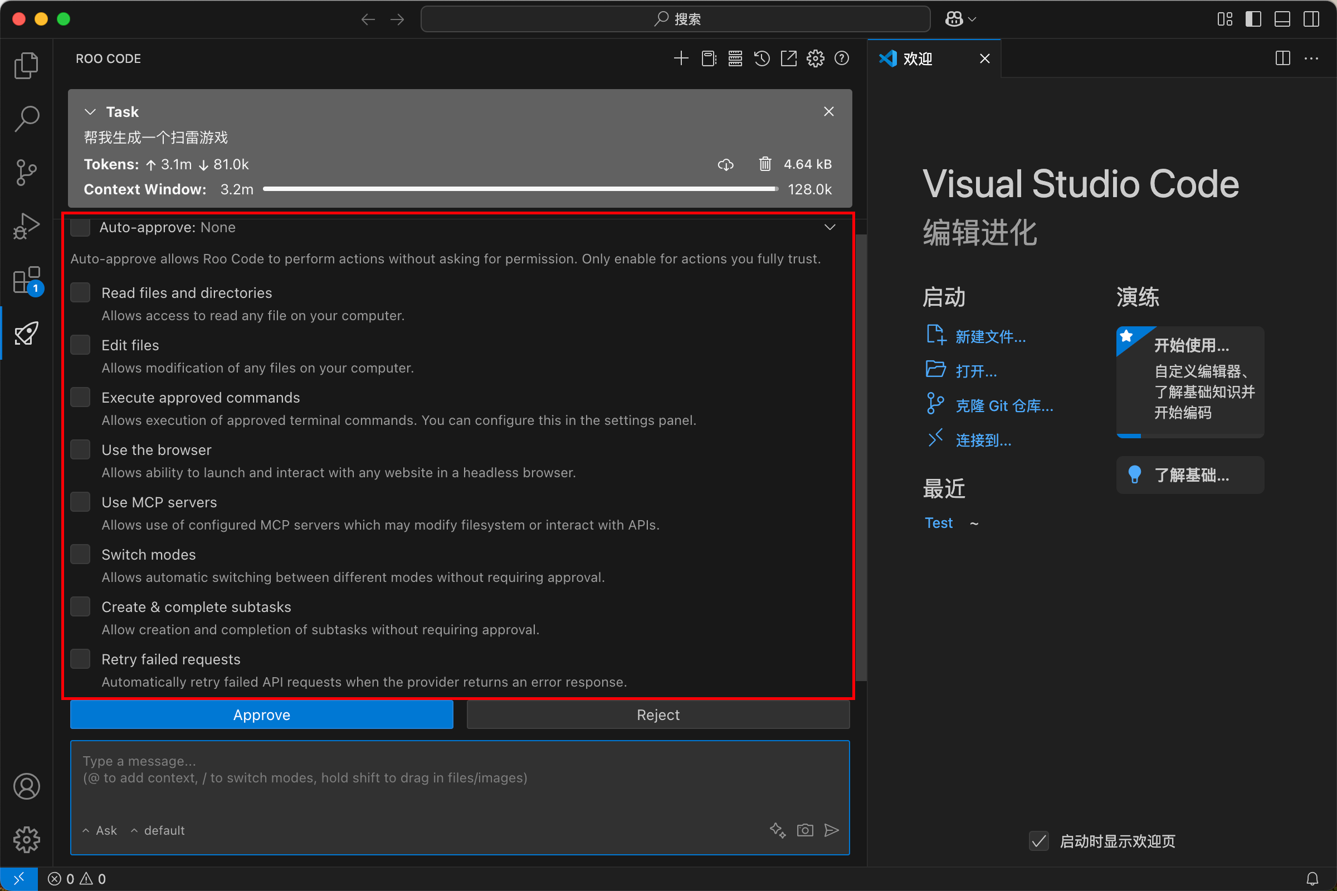Screen dimensions: 1337x891
Task: Open 开始使用 walkthrough card
Action: pos(1190,382)
